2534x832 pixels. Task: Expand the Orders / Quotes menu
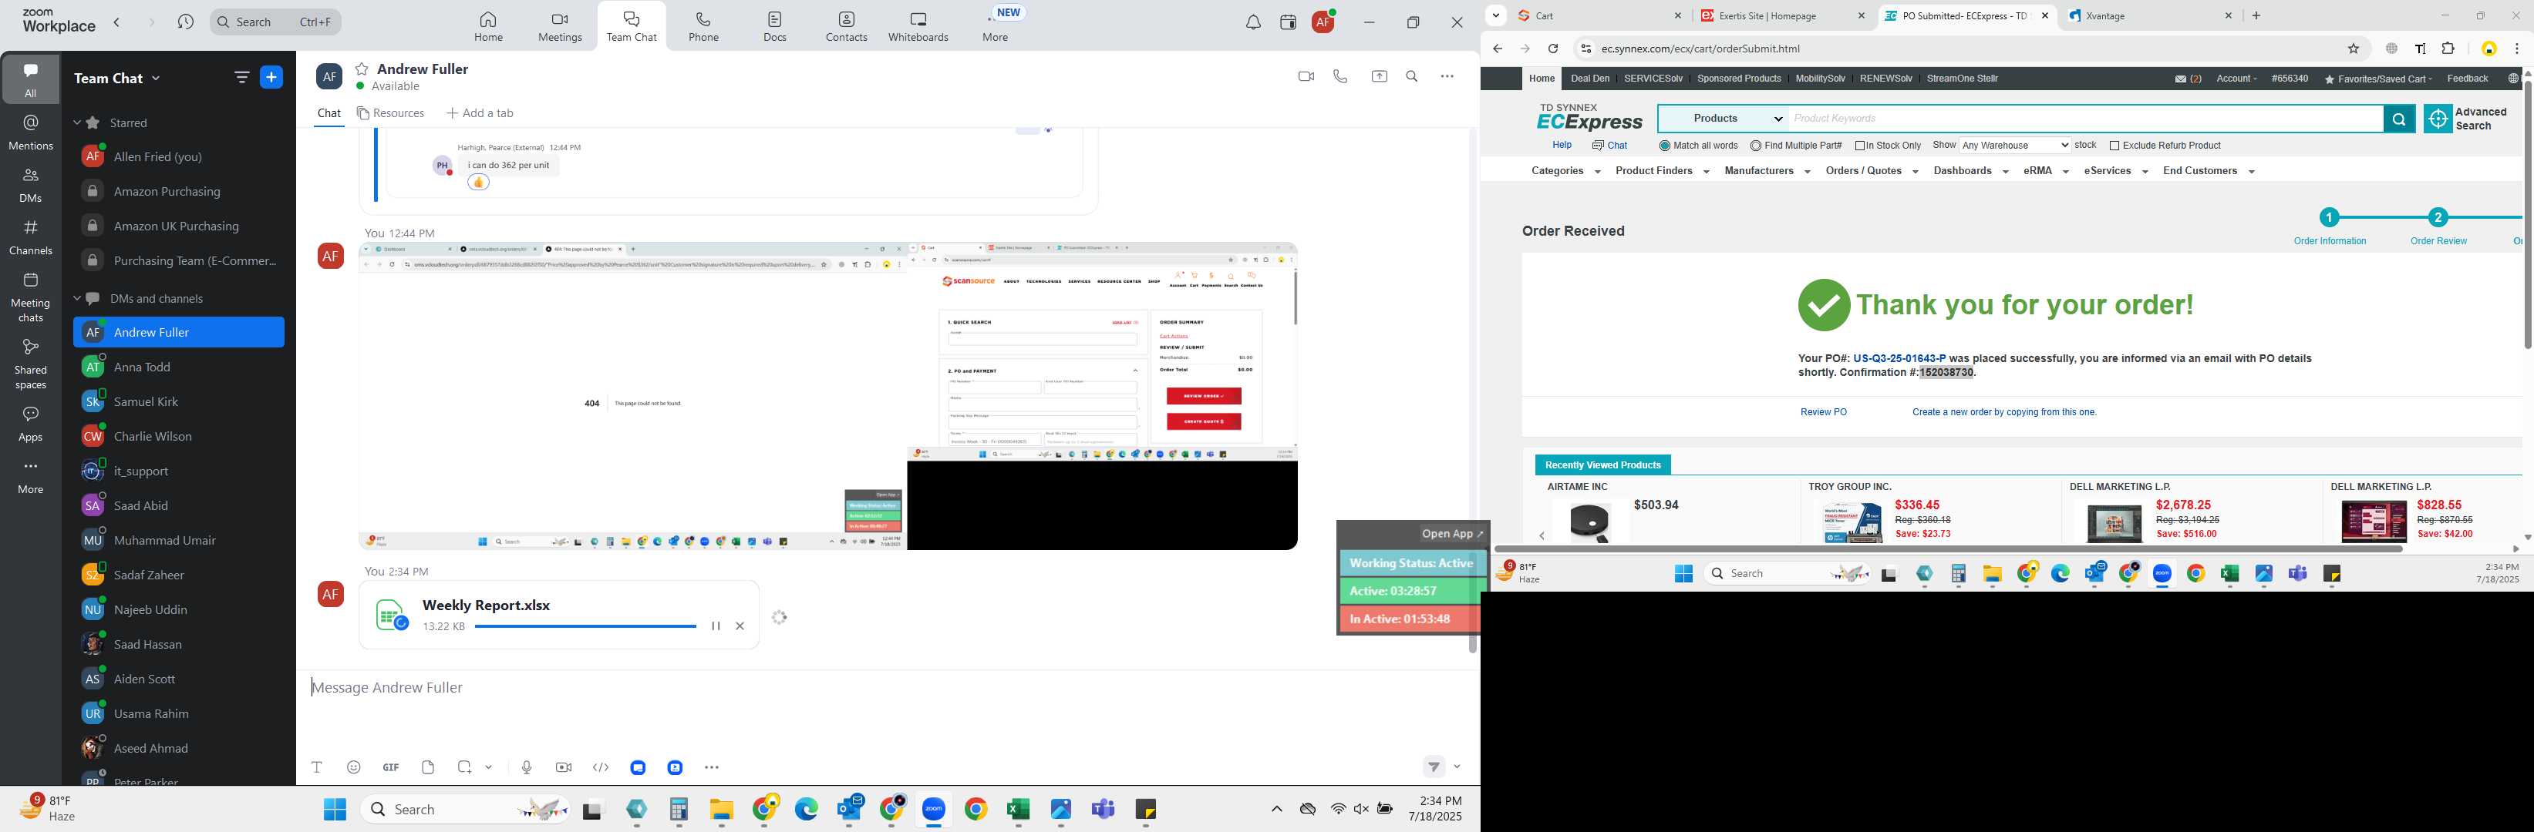pyautogui.click(x=1871, y=171)
